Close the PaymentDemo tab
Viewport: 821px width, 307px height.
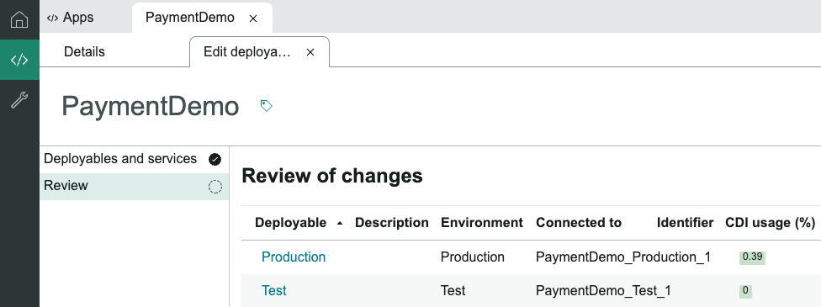[x=253, y=19]
